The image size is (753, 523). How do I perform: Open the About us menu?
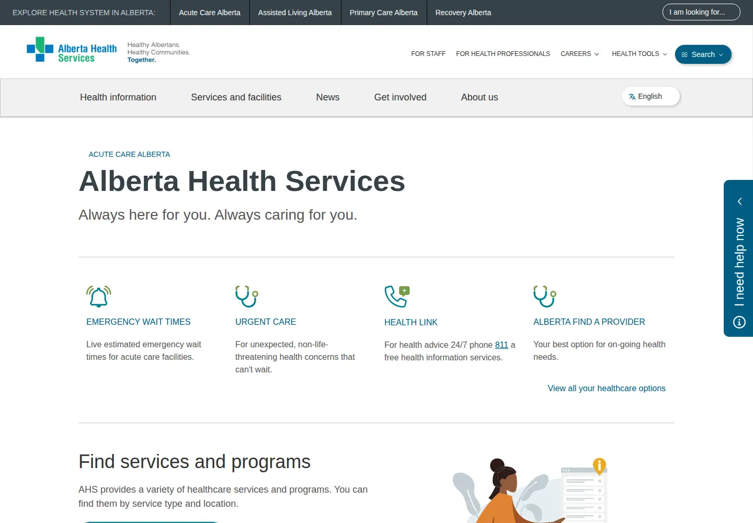tap(480, 97)
